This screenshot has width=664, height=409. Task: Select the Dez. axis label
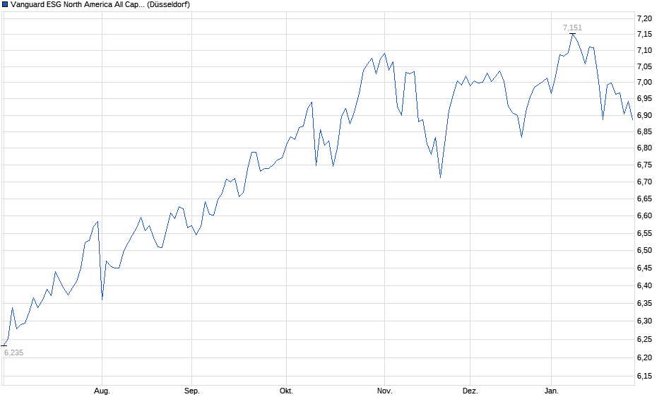pos(471,390)
